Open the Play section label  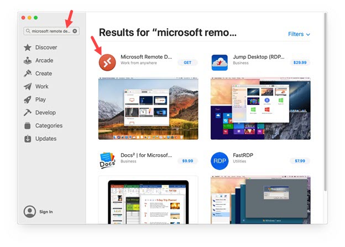point(40,99)
